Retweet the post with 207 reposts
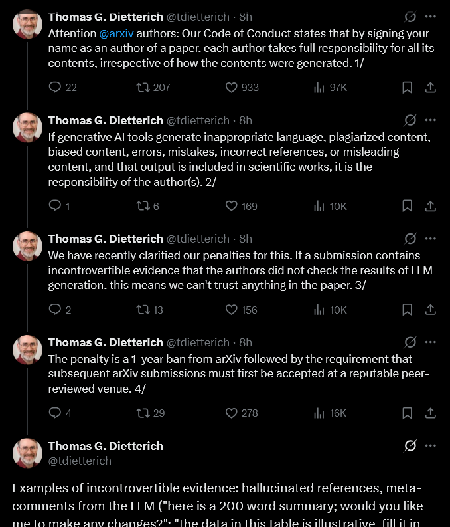 (153, 87)
